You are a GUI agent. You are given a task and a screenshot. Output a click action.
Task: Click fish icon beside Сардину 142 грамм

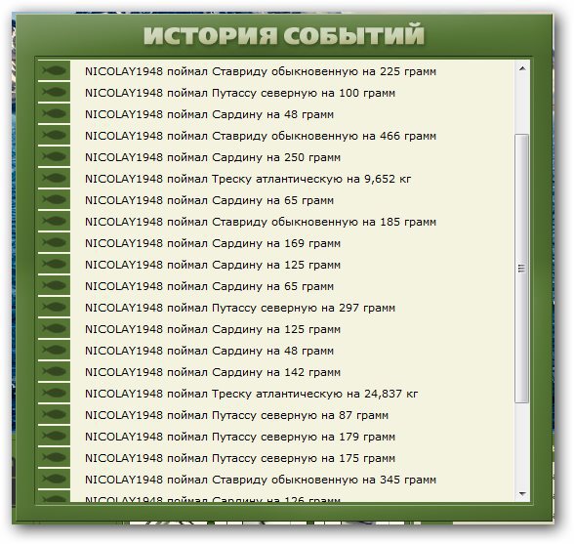pos(55,371)
